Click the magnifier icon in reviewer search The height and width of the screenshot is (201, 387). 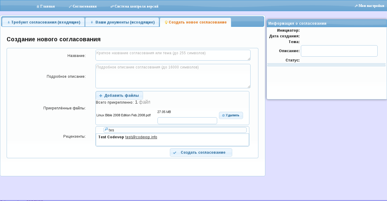click(x=106, y=130)
